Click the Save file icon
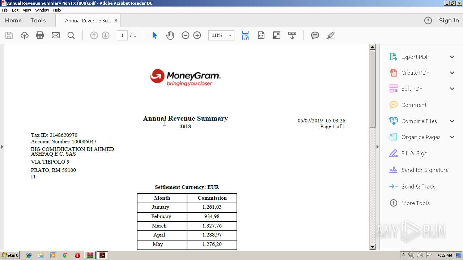 (x=9, y=35)
